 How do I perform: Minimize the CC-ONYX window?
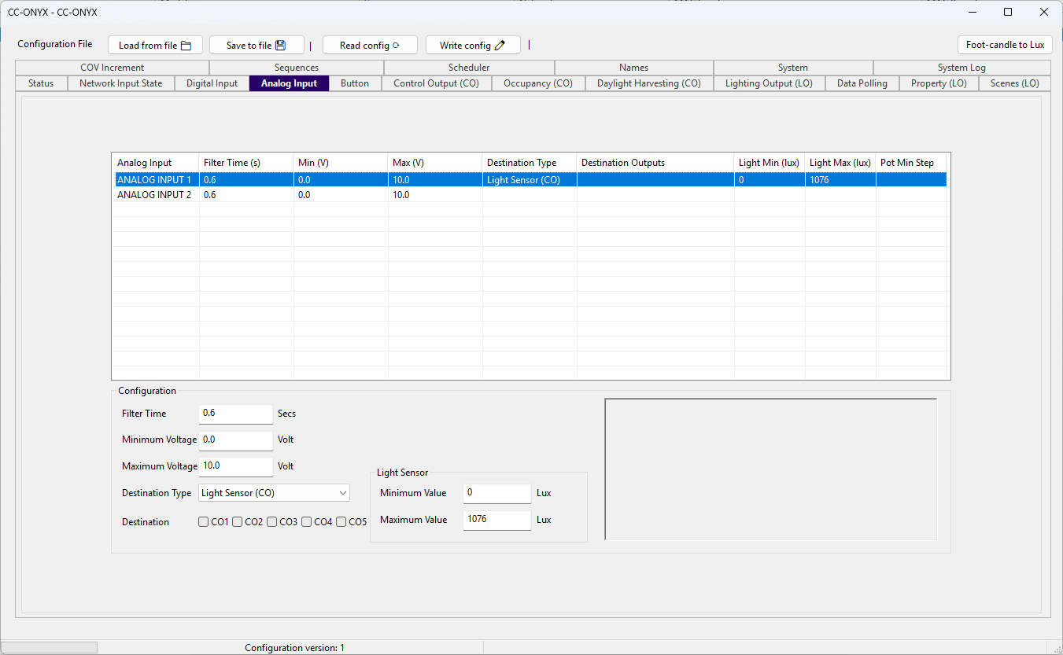972,12
